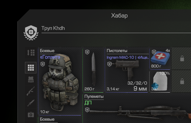This screenshot has width=191, height=123.
Task: Click the Труп Khdh name field
Action: tap(116, 29)
